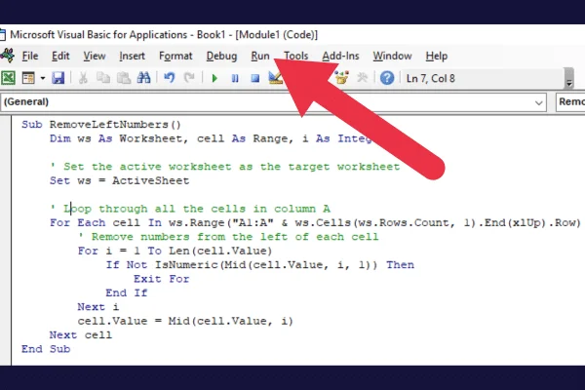Open the Tools menu

[295, 56]
